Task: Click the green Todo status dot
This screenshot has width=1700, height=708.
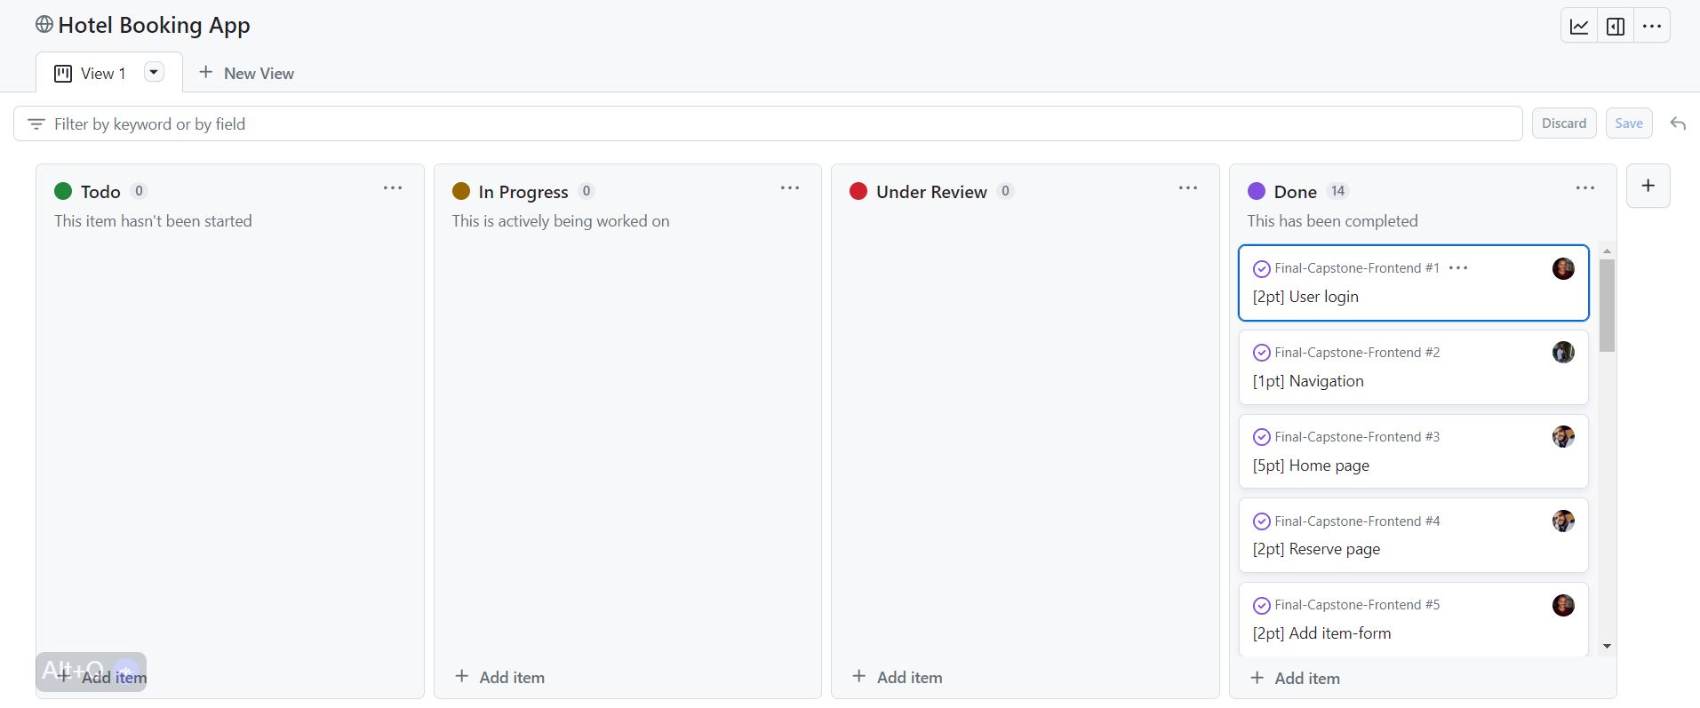Action: [x=63, y=191]
